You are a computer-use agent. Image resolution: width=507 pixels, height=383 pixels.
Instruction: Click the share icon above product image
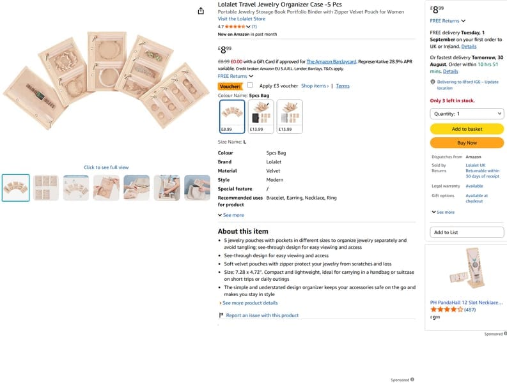[x=201, y=11]
